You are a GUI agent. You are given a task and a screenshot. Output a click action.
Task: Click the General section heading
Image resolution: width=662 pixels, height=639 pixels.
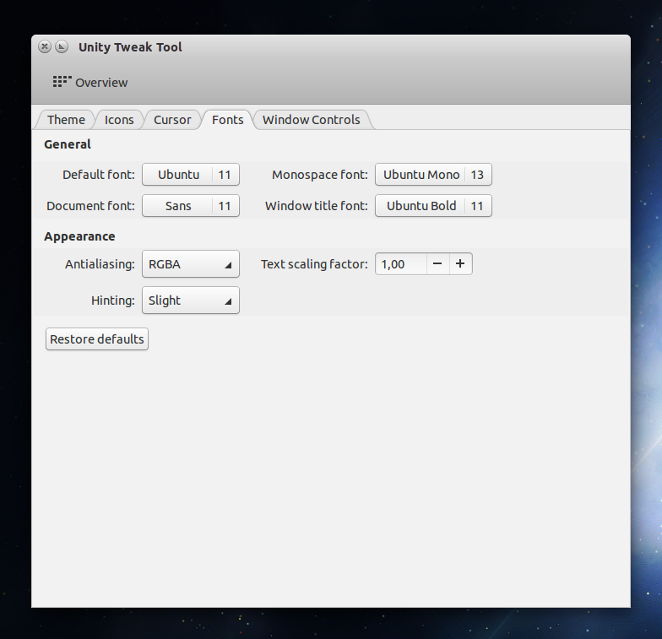68,144
